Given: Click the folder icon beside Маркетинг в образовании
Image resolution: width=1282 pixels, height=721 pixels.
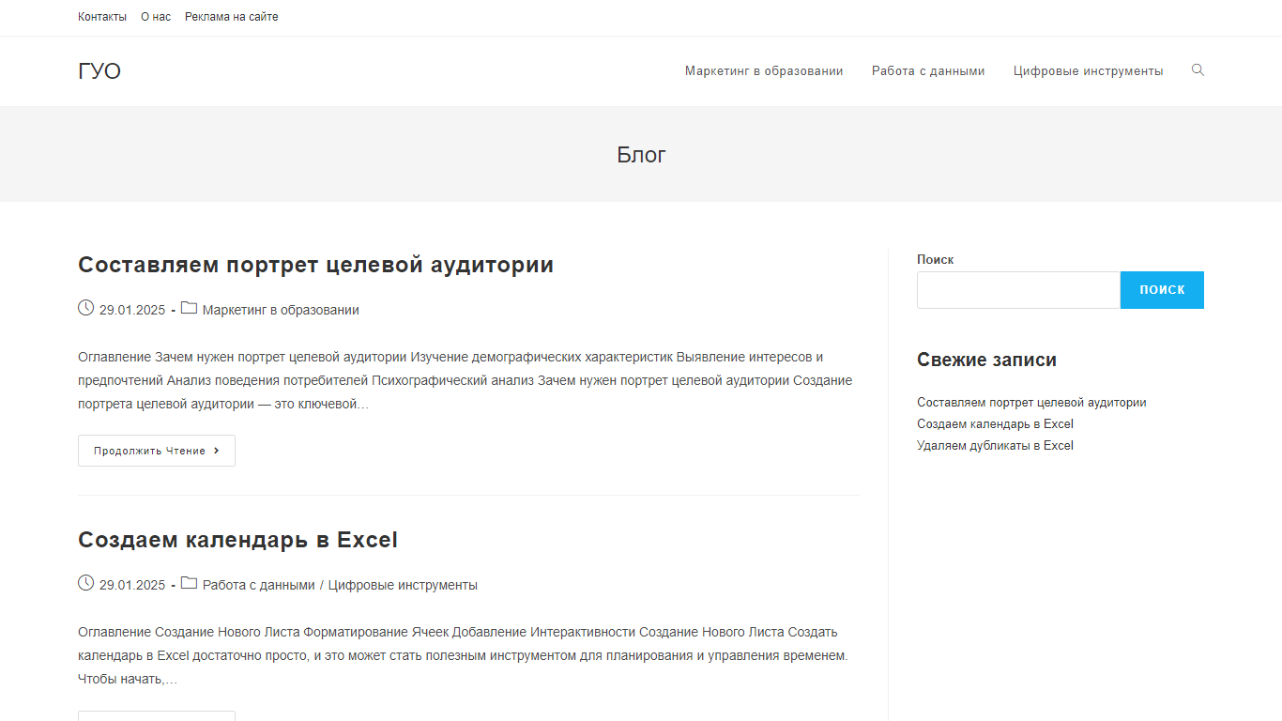Looking at the screenshot, I should click(189, 308).
